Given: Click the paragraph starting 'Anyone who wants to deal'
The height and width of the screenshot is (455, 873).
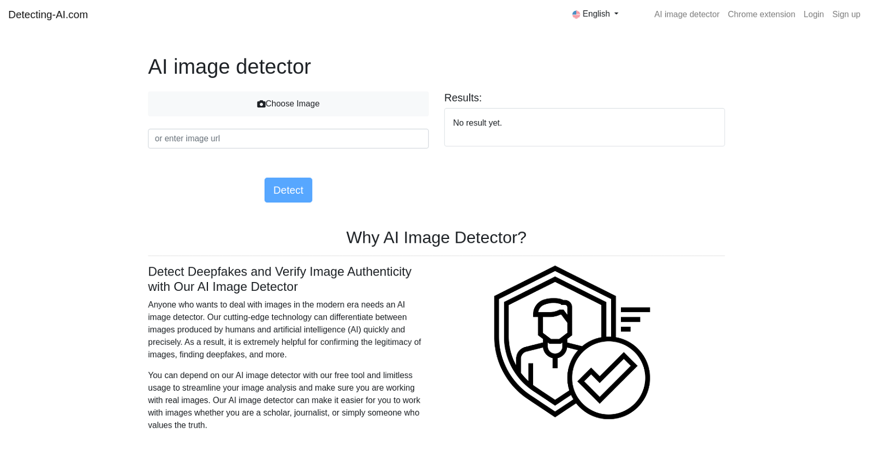Looking at the screenshot, I should (x=284, y=330).
